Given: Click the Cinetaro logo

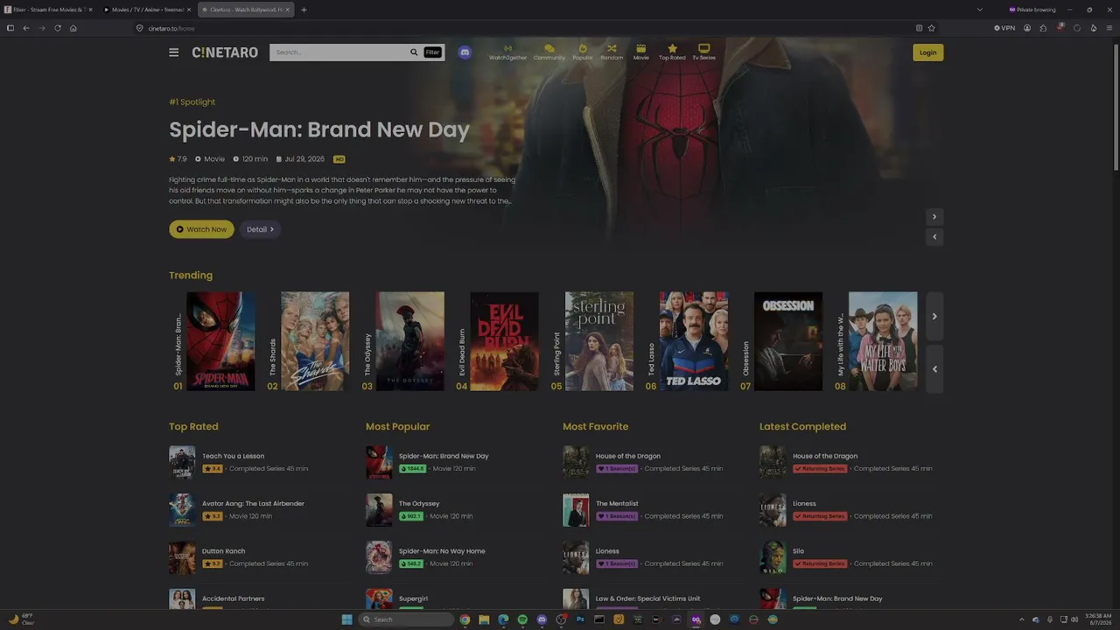Looking at the screenshot, I should click(x=225, y=52).
